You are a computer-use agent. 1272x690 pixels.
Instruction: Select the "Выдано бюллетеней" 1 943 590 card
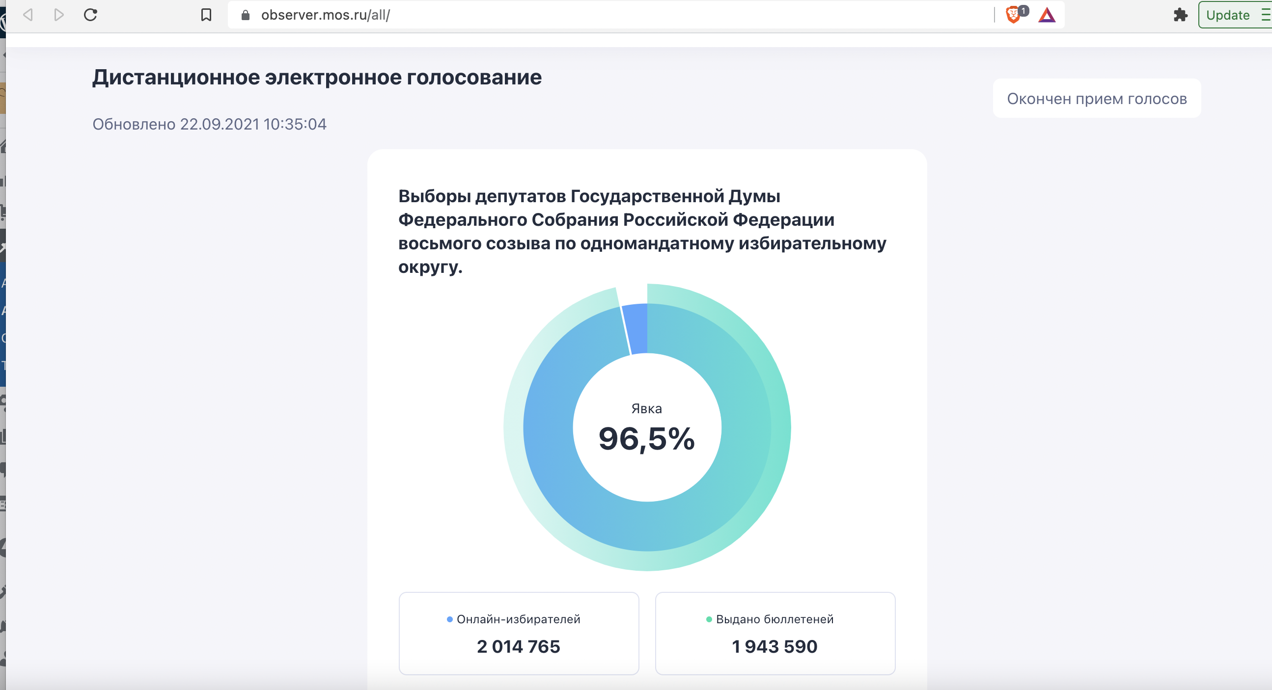775,633
